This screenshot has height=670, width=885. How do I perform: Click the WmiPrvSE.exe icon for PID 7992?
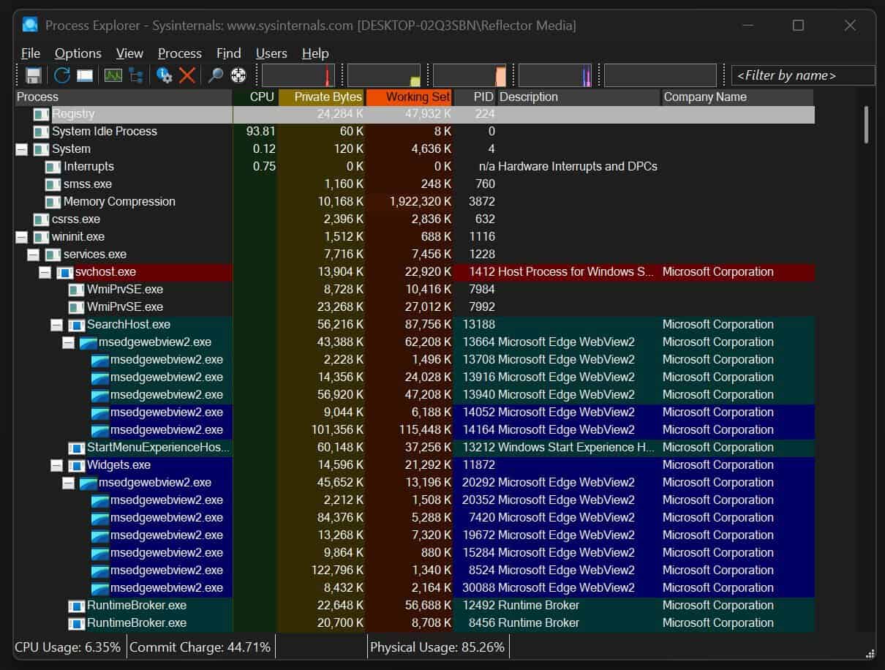point(76,307)
